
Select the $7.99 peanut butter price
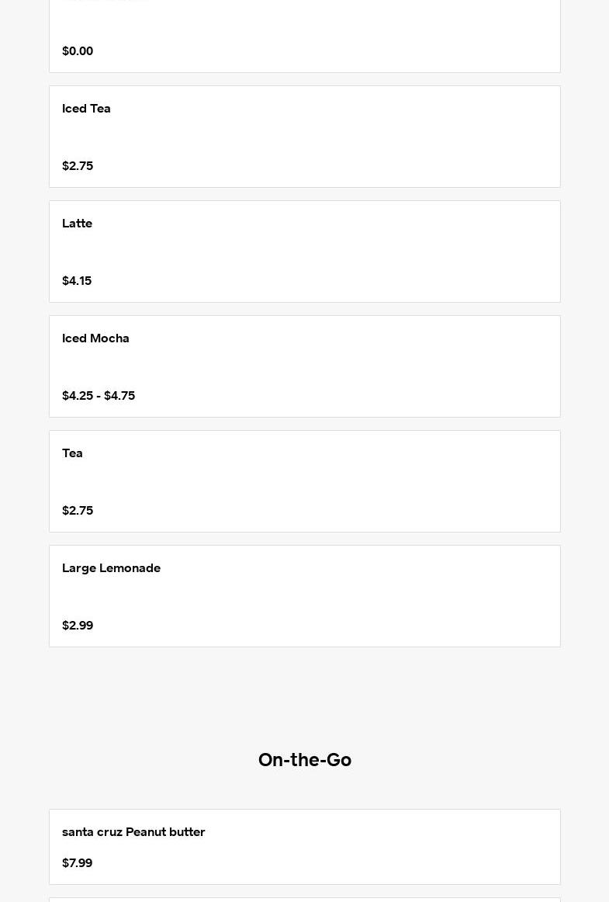pyautogui.click(x=77, y=863)
